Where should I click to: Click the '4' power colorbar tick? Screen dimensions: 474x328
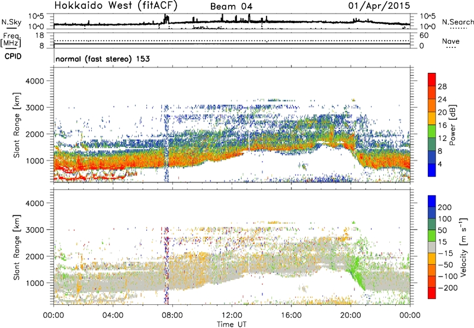(440, 165)
